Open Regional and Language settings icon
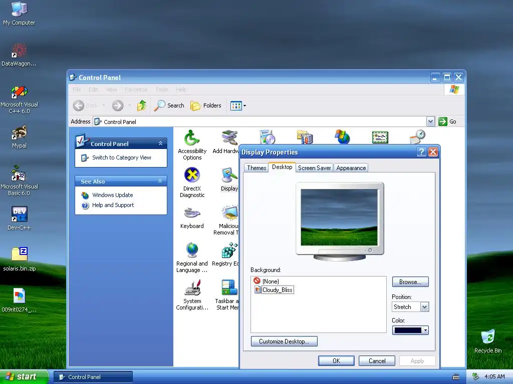513x384 pixels. coord(192,257)
